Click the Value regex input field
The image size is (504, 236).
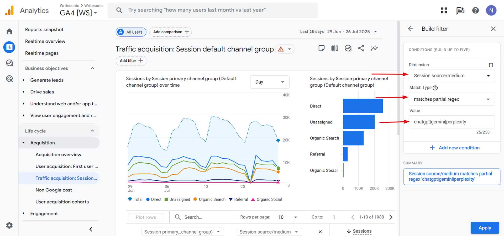coord(452,122)
